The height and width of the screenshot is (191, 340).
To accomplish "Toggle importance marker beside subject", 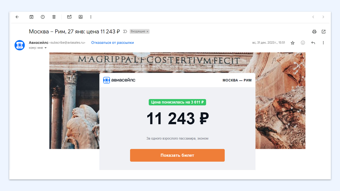I will click(x=125, y=31).
